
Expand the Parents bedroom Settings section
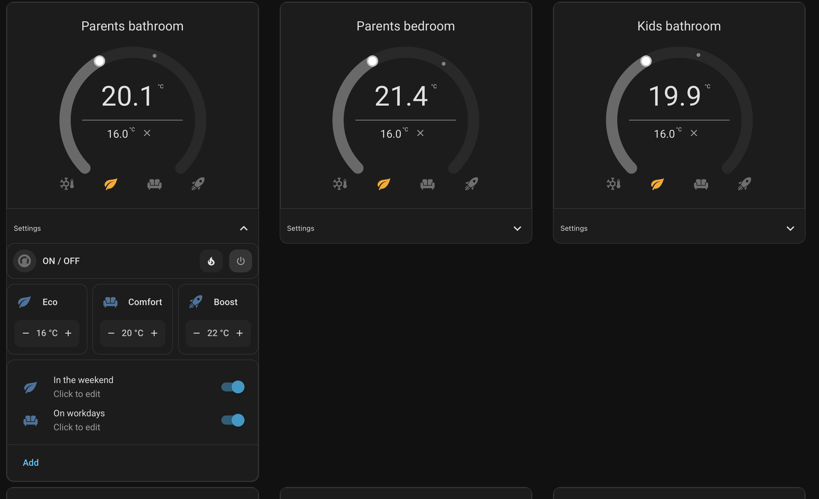pos(517,228)
